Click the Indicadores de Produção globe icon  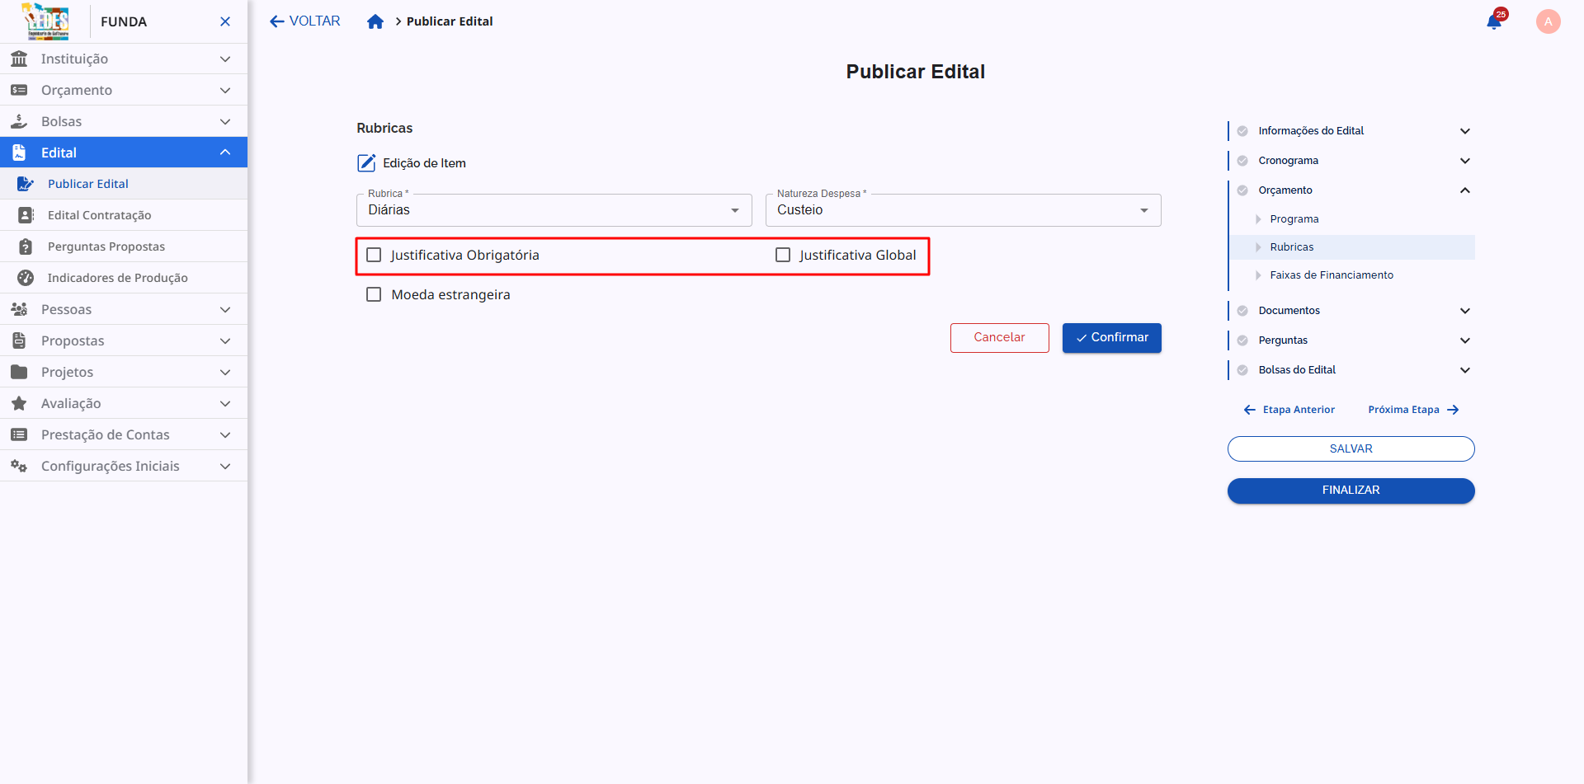(23, 277)
